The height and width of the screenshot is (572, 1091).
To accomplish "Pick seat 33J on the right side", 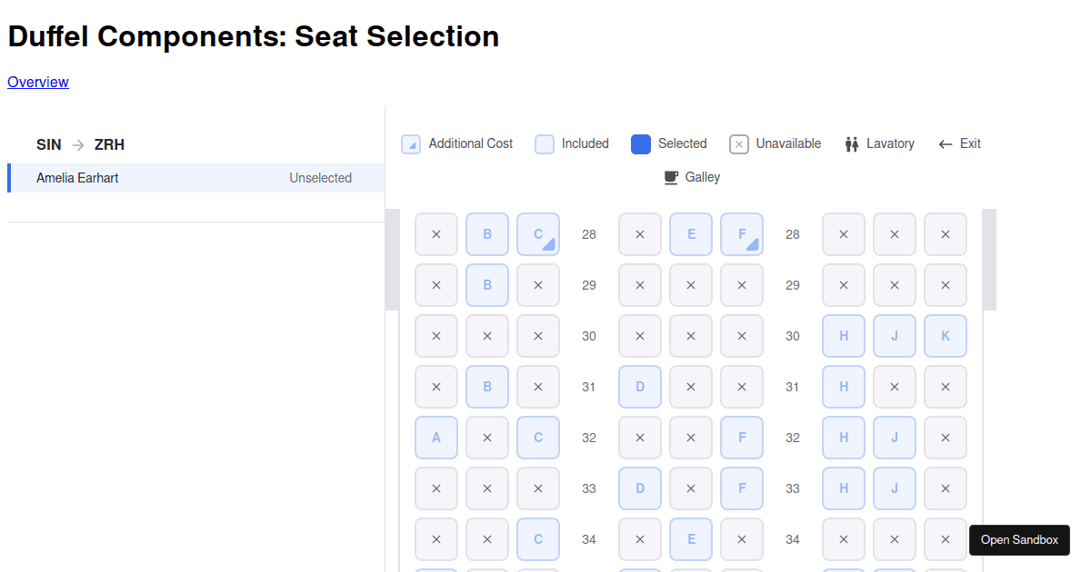I will coord(895,488).
